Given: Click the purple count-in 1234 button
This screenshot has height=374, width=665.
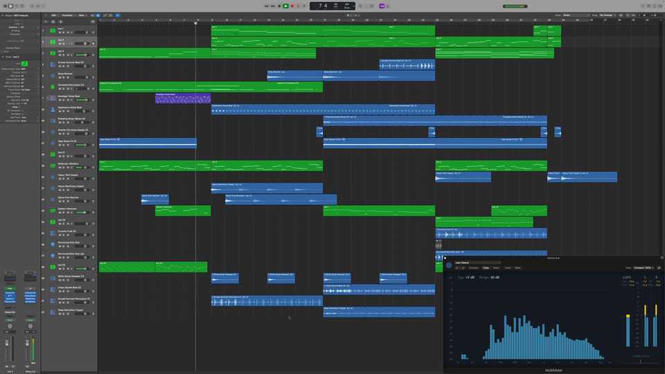Looking at the screenshot, I should [381, 6].
